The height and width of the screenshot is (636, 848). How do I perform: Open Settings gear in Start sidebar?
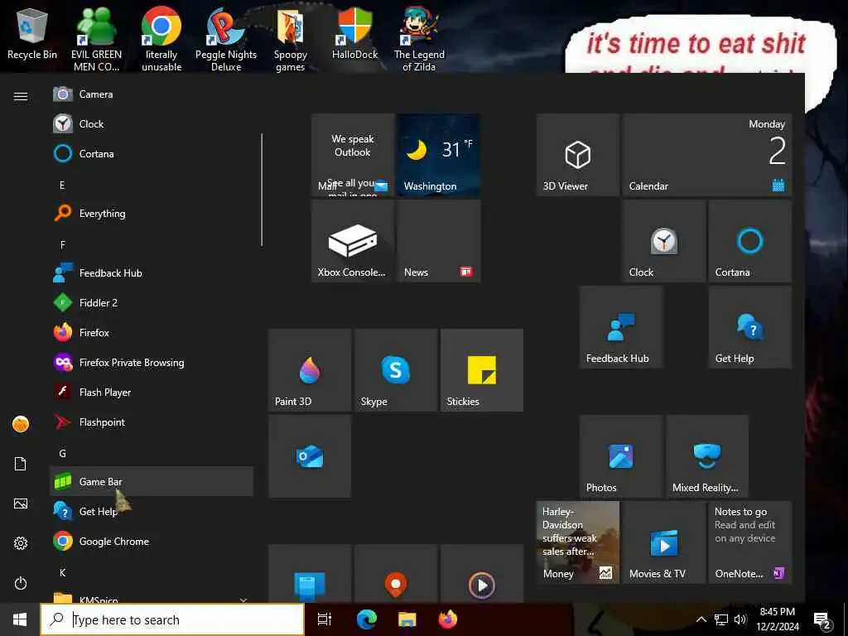(x=21, y=543)
